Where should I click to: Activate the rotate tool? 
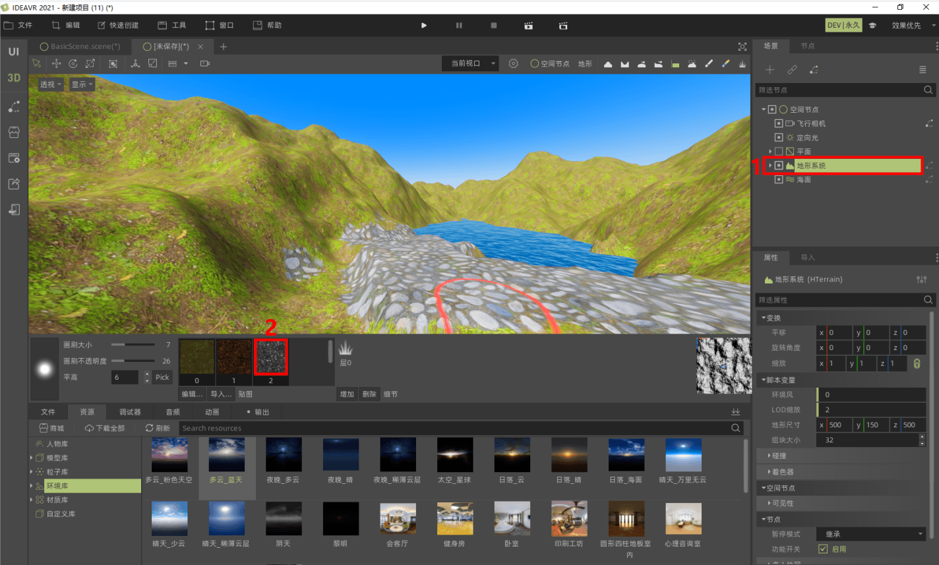(x=73, y=63)
